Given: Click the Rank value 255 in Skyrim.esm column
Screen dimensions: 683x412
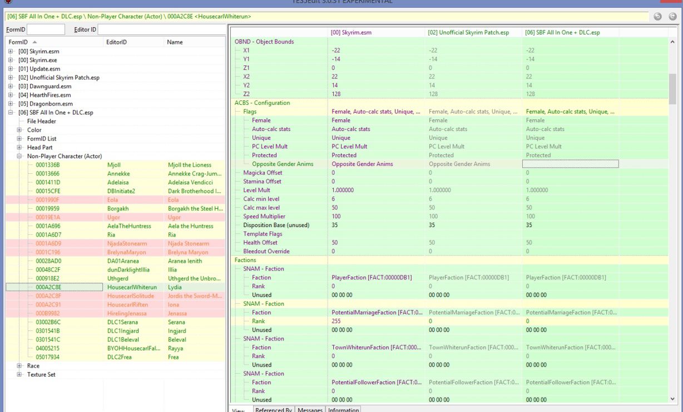Looking at the screenshot, I should click(337, 321).
